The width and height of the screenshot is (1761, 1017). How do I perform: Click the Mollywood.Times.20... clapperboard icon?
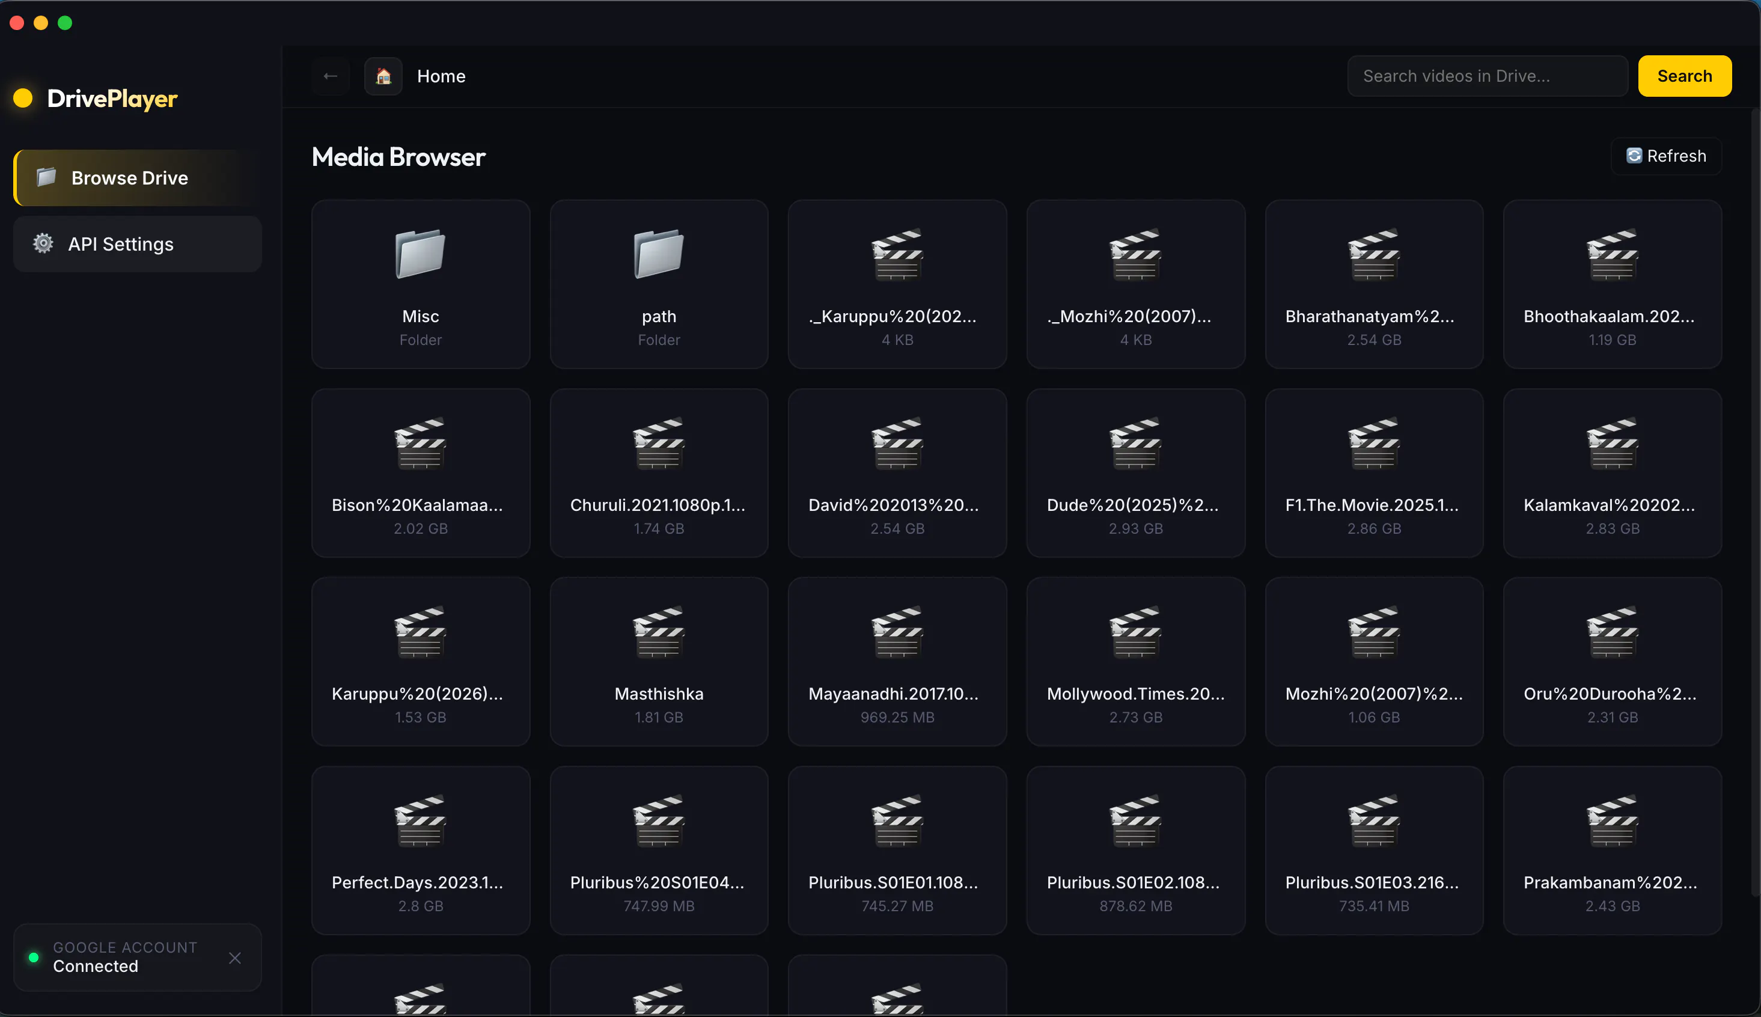[x=1135, y=632]
